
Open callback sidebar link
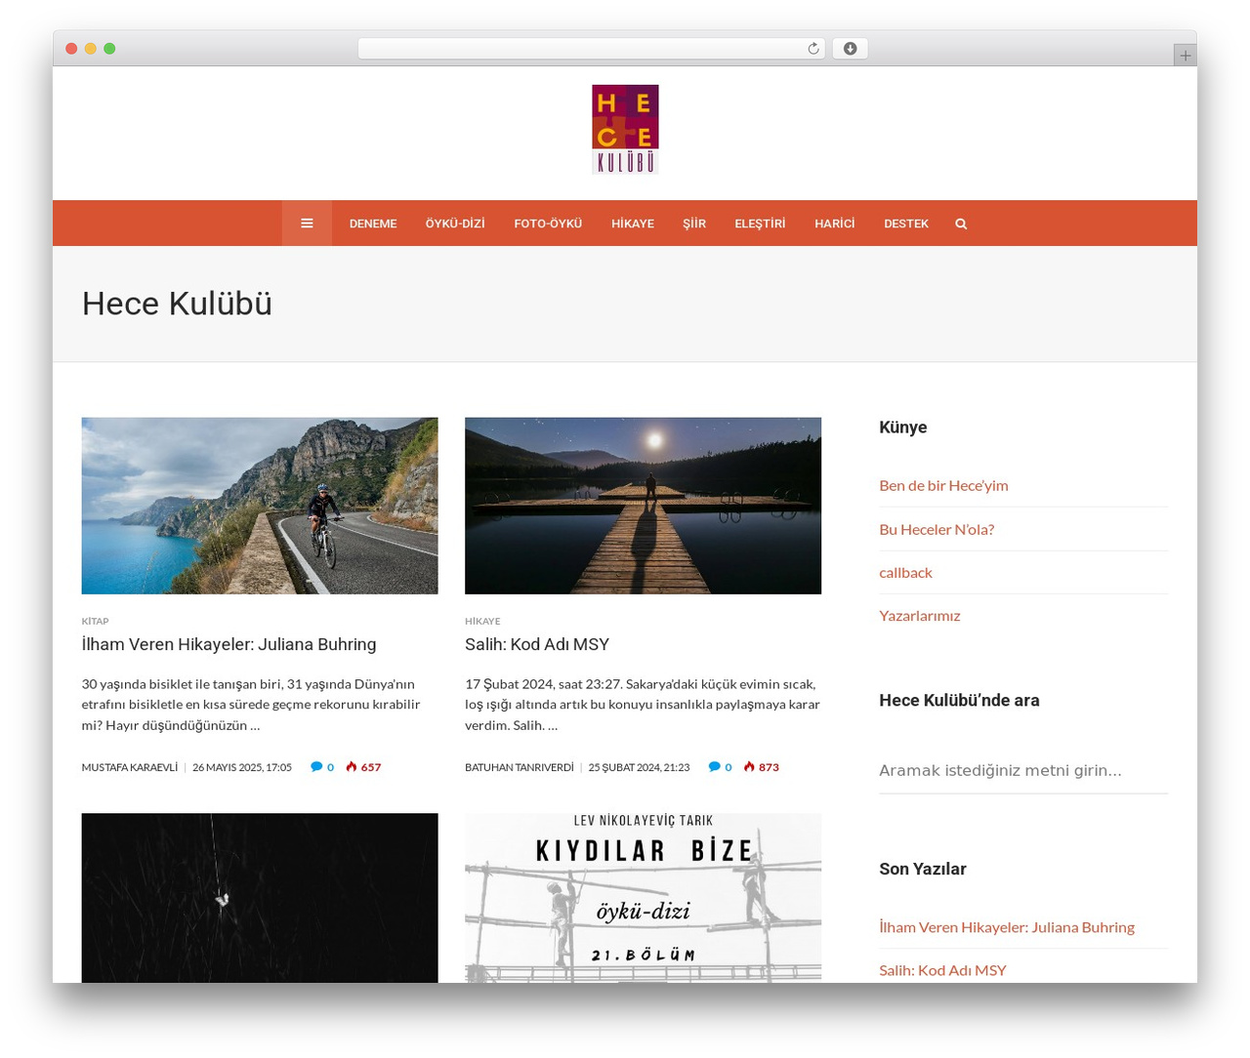point(905,572)
